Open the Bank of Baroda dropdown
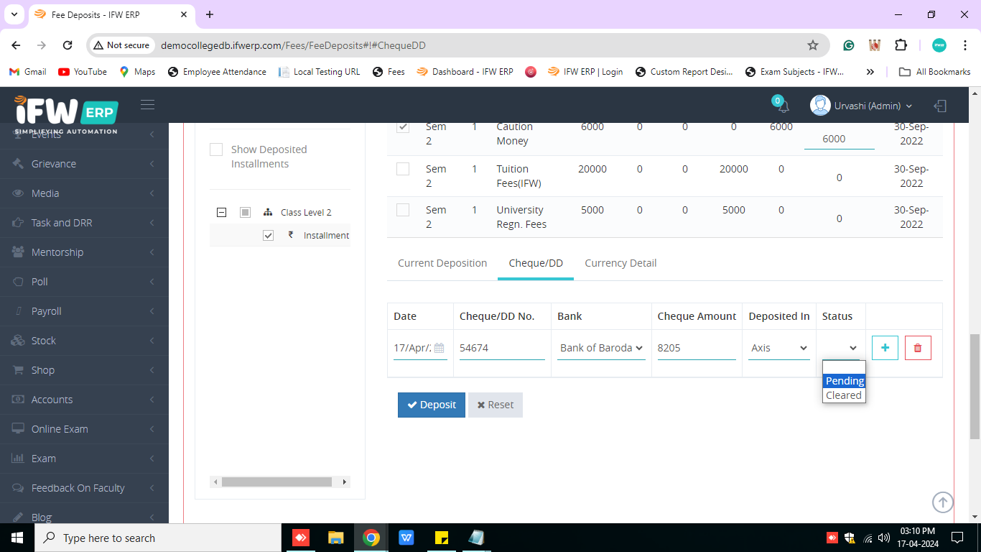 [601, 348]
